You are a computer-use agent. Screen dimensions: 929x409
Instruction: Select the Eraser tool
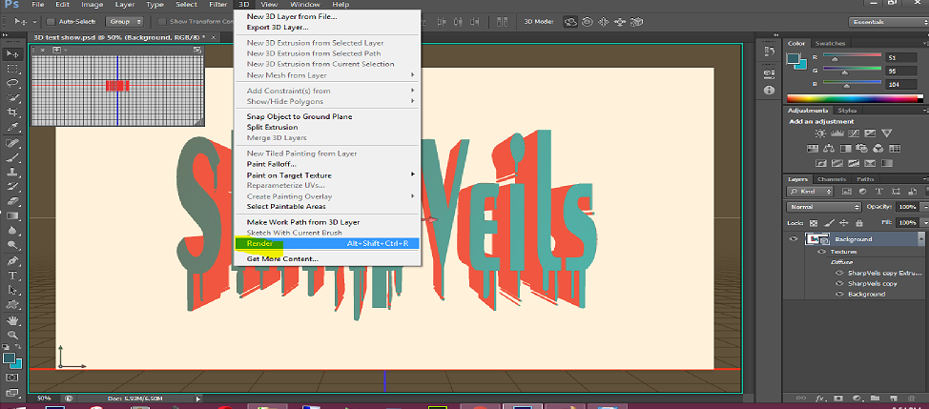tap(11, 201)
